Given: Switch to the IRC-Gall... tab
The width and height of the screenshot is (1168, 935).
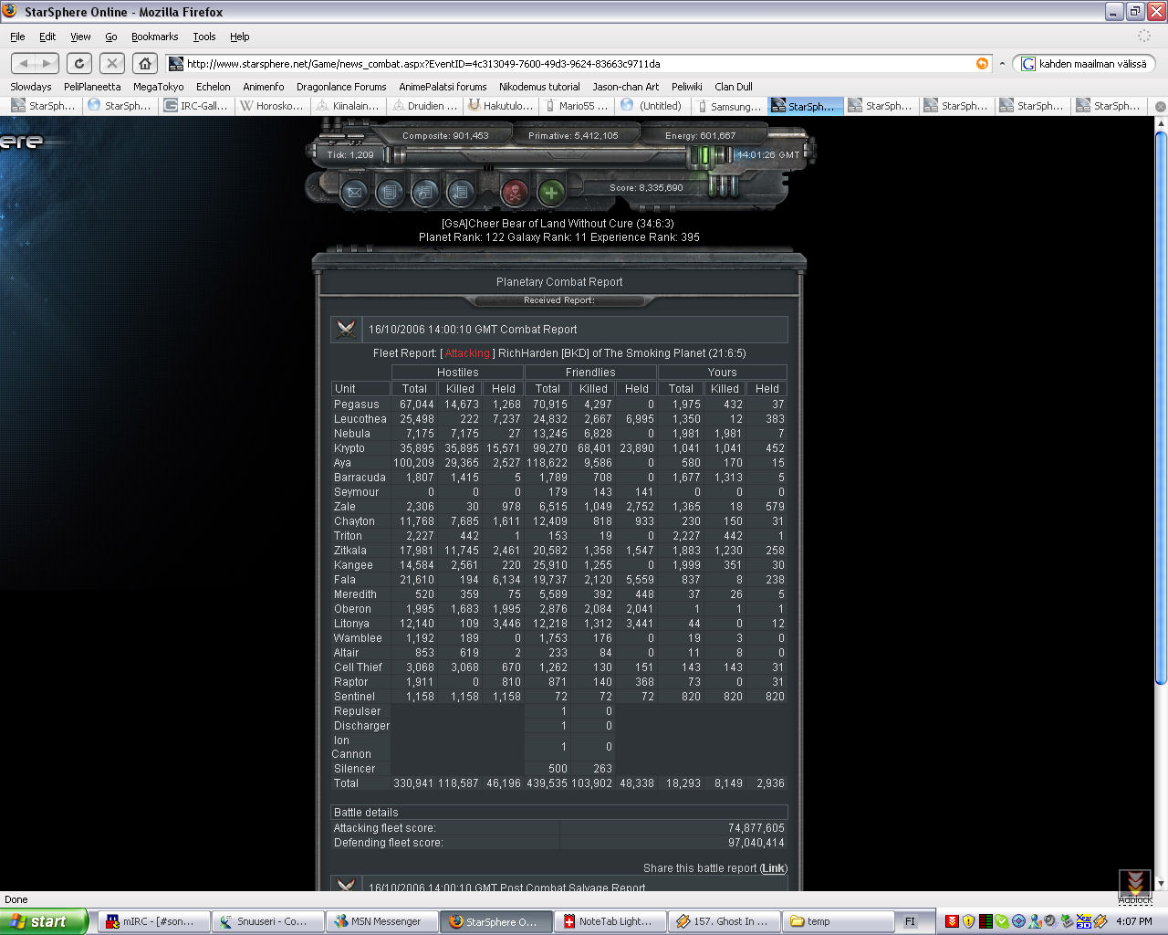Looking at the screenshot, I should click(x=196, y=106).
